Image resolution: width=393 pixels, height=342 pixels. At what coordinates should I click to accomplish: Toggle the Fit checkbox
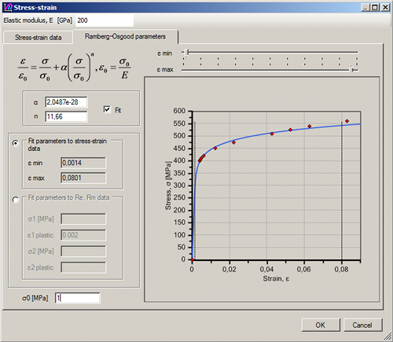pos(107,109)
